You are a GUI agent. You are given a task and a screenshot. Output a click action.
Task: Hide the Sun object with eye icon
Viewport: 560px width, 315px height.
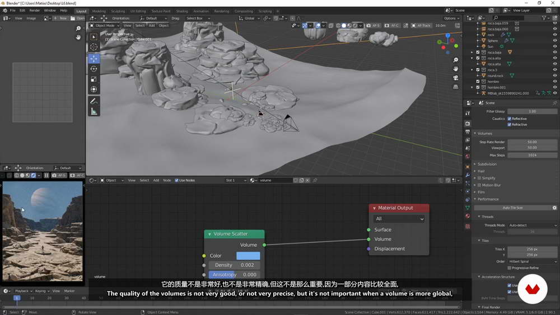point(554,46)
